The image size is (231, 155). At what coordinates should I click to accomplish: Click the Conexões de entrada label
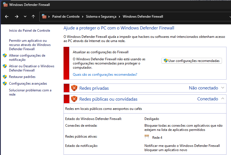click(81, 126)
